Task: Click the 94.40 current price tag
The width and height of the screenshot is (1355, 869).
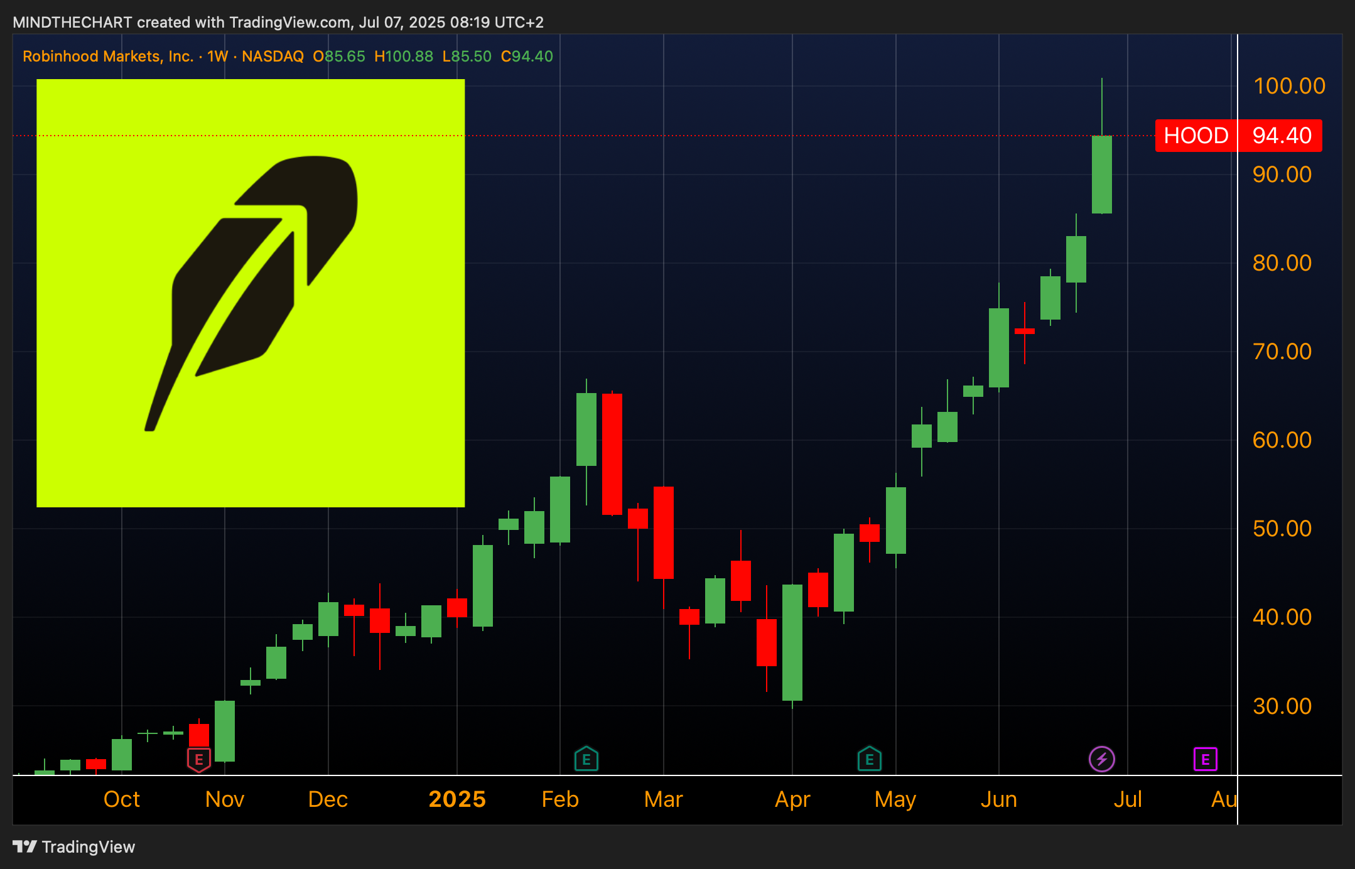Action: point(1281,136)
